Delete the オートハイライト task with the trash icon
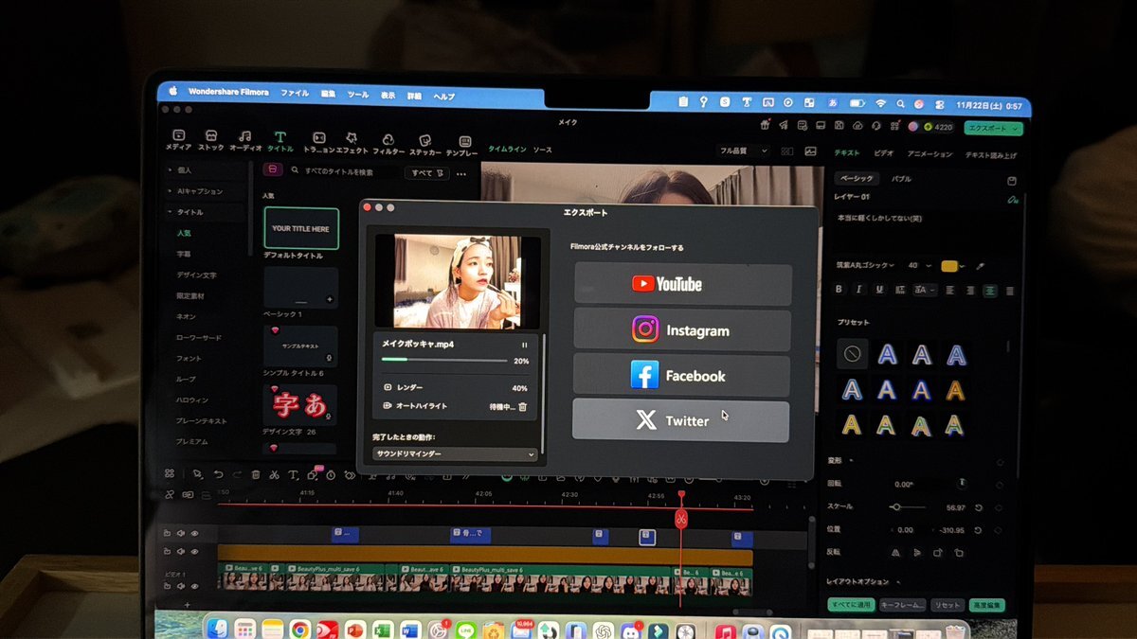The height and width of the screenshot is (639, 1137). (522, 407)
